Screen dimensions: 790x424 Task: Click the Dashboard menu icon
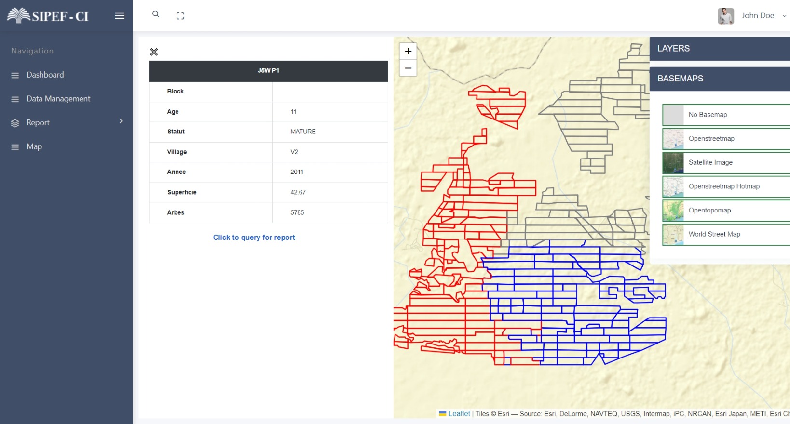click(x=15, y=75)
